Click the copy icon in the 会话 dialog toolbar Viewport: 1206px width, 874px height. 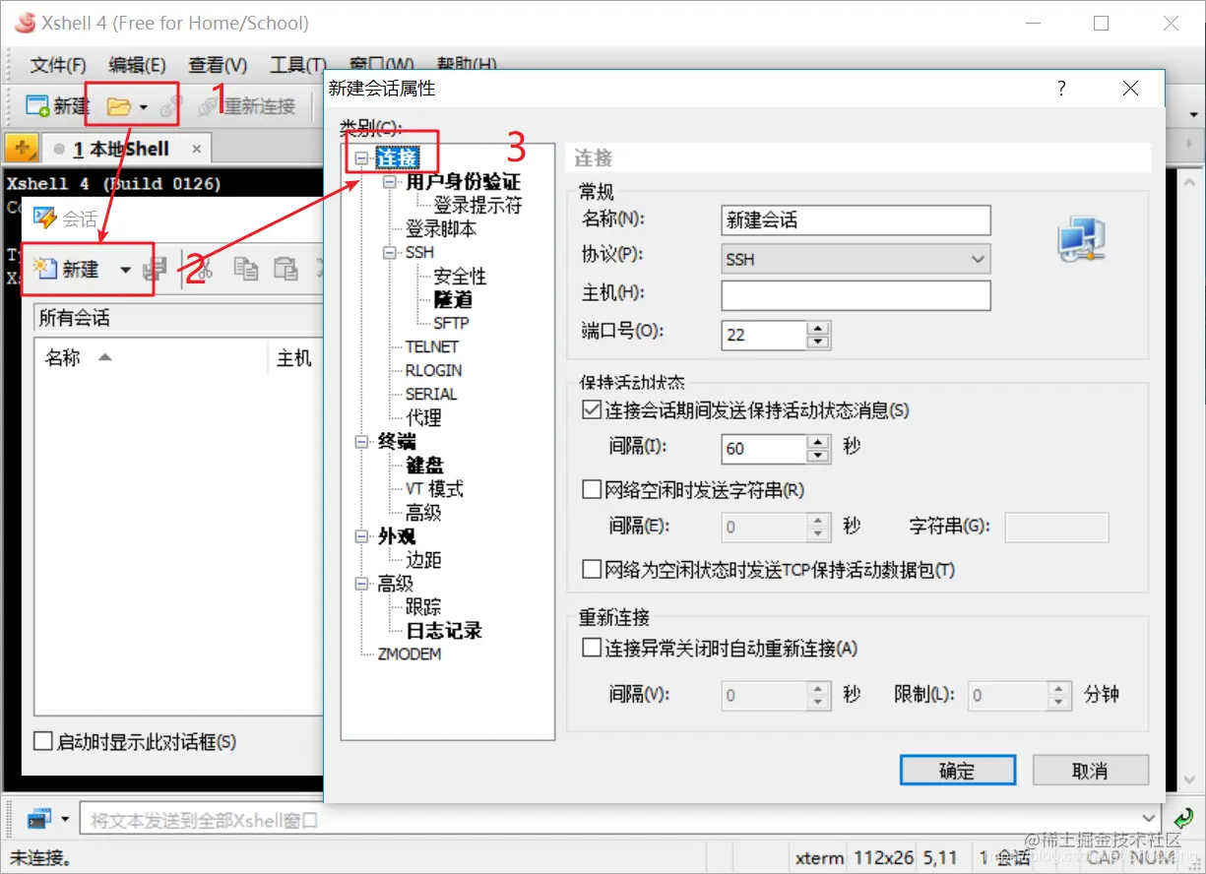[246, 269]
